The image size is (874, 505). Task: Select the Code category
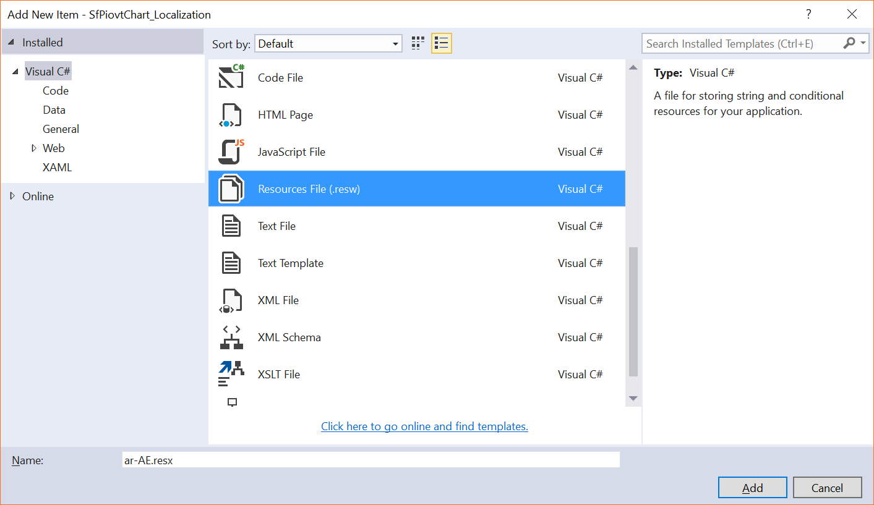pos(56,90)
